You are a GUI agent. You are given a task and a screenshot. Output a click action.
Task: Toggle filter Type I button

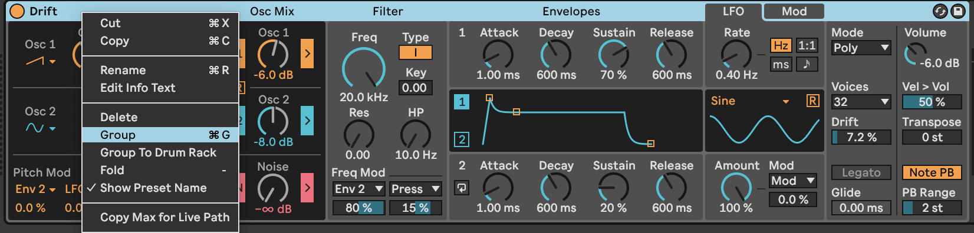415,52
